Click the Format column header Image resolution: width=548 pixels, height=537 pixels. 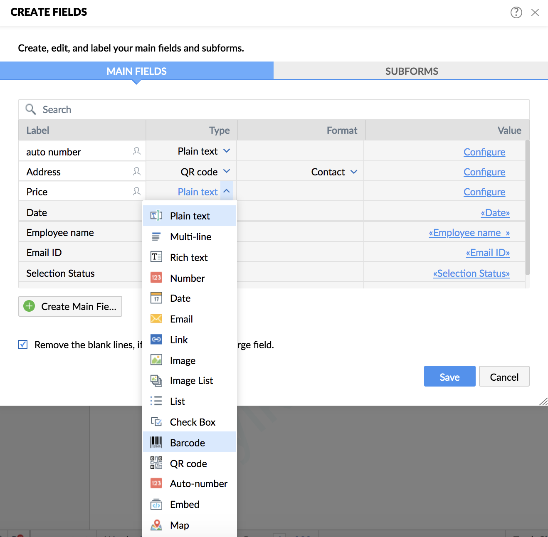[x=301, y=130]
